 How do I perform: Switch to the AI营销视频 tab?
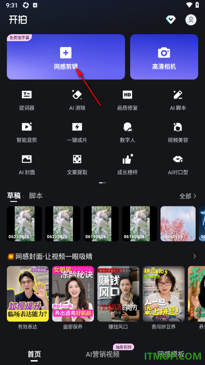coord(102,354)
